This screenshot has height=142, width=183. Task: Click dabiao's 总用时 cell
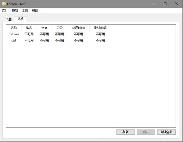(78, 34)
